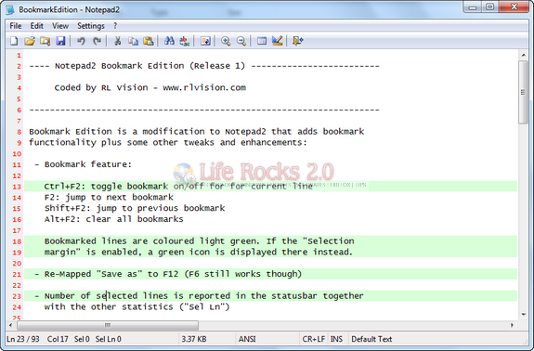The width and height of the screenshot is (534, 351).
Task: Click the vertical scrollbar thumb
Action: point(523,92)
